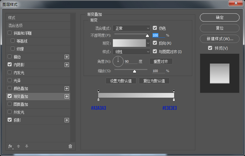The height and width of the screenshot is (156, 245).
Task: Click the 缩放 scale slider handle
Action: click(x=134, y=71)
